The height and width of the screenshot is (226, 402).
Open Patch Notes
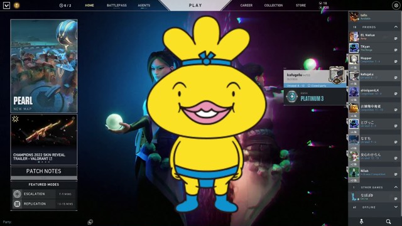click(x=44, y=171)
